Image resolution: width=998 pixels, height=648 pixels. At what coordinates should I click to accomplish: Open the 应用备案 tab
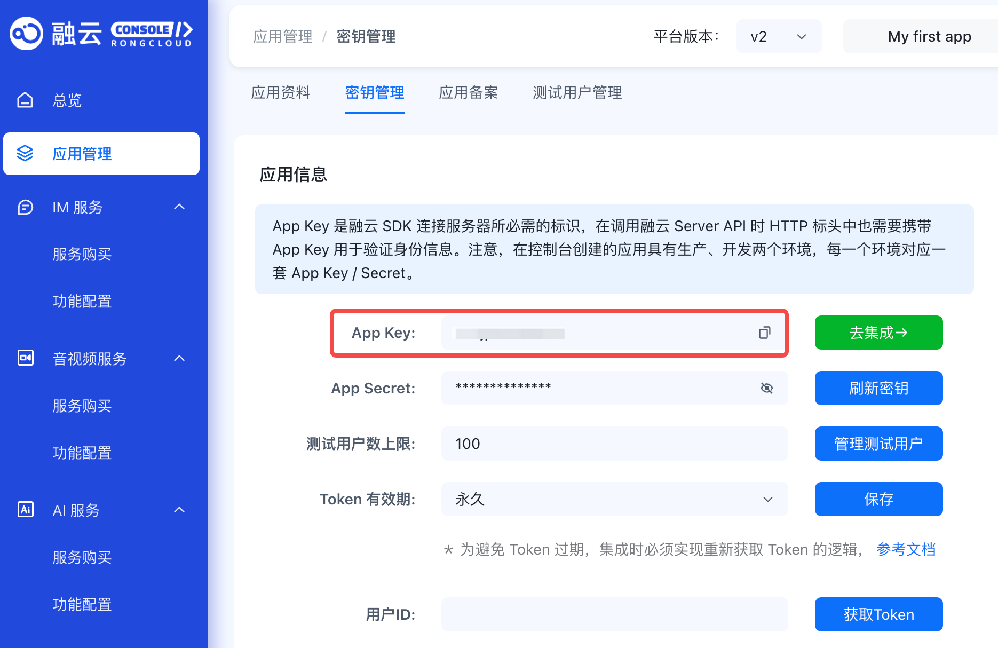(x=468, y=93)
